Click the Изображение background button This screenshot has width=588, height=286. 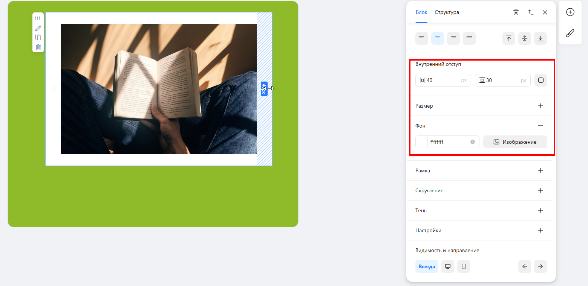[x=515, y=142]
